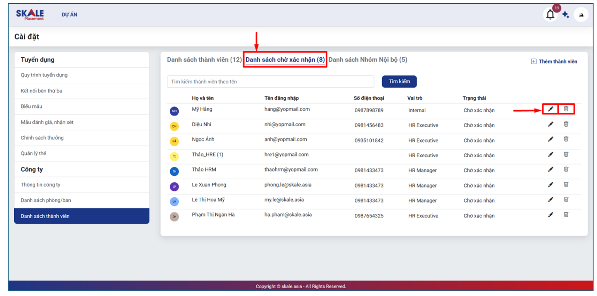This screenshot has height=296, width=597.
Task: Open DỰ ÁN in top navigation
Action: point(69,15)
